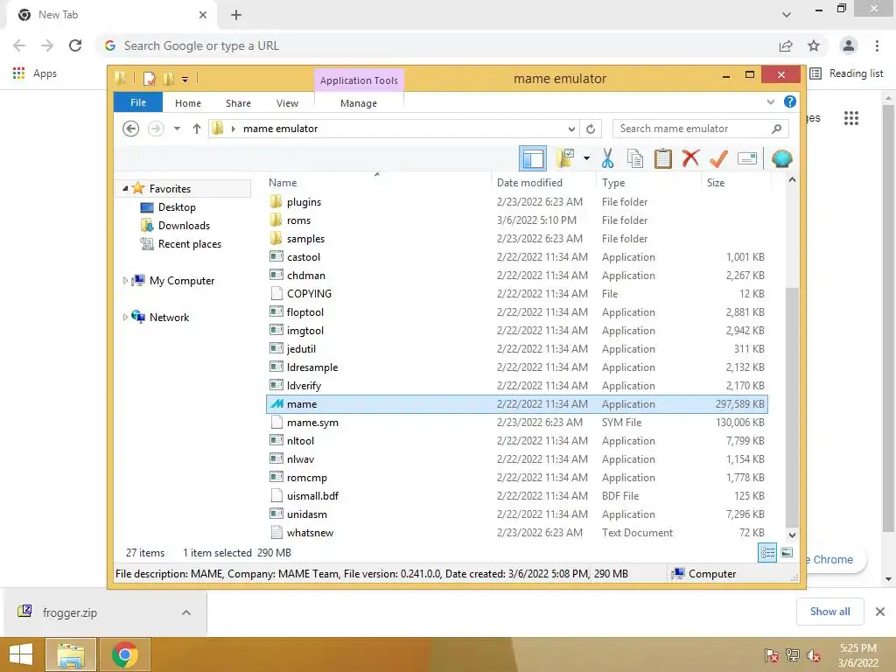This screenshot has height=672, width=896.
Task: Expand the My Computer tree node
Action: tap(125, 280)
